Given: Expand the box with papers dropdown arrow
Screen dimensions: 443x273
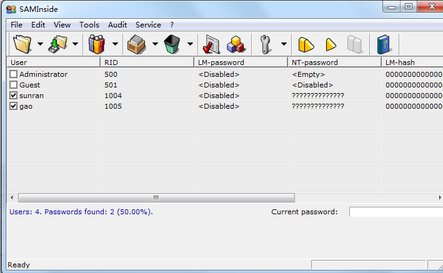Looking at the screenshot, I should (155, 44).
